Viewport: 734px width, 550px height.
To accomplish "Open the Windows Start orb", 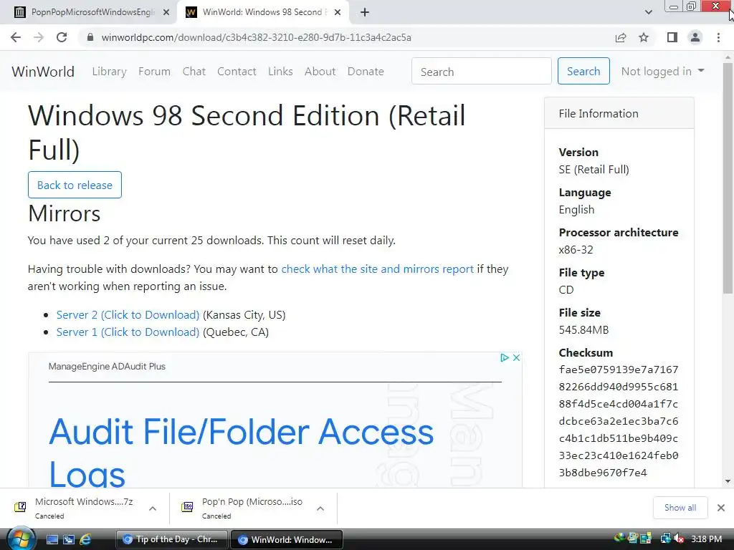I will [21, 539].
